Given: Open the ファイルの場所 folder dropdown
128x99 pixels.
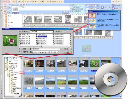Looking at the screenshot, I should [53, 31].
